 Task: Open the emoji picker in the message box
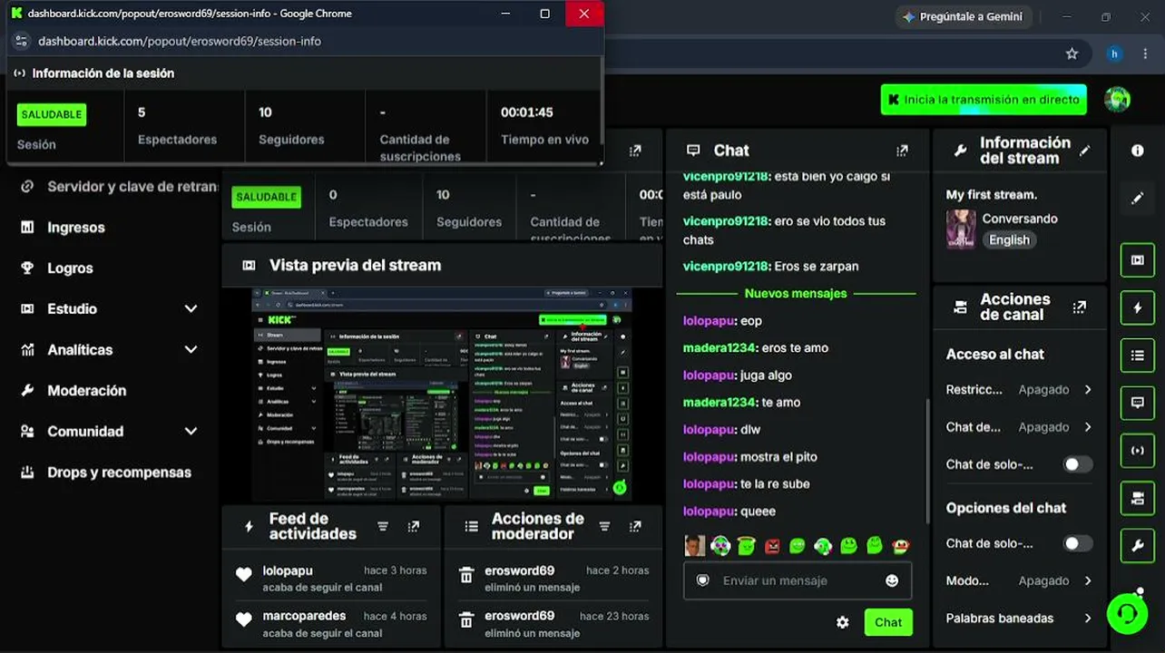tap(892, 580)
